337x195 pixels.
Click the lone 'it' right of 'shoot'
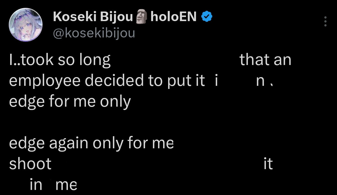click(268, 164)
